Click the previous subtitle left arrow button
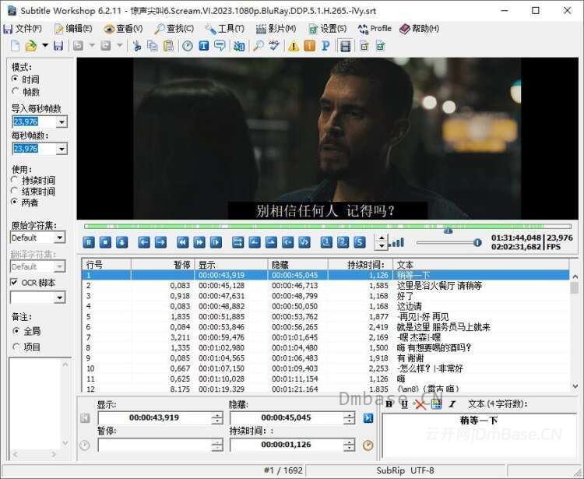Viewport: 584px width, 479px height. (144, 242)
